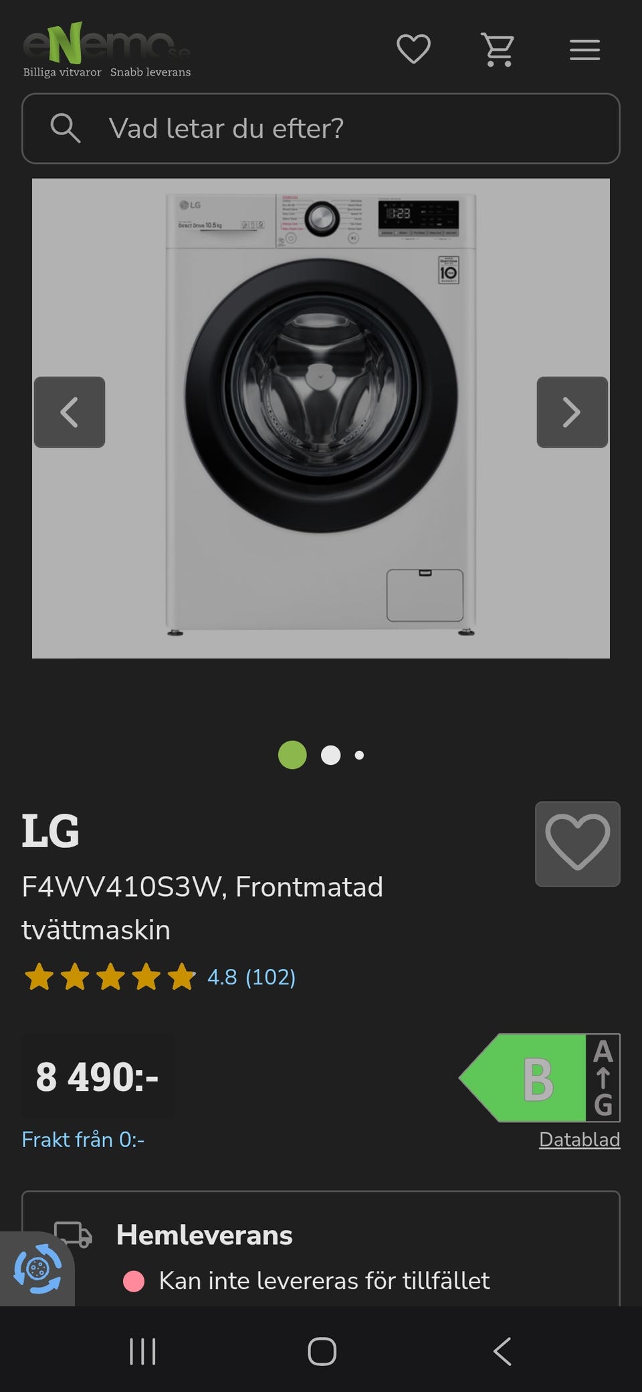Screen dimensions: 642x1392
Task: Open the shopping cart
Action: pyautogui.click(x=498, y=50)
